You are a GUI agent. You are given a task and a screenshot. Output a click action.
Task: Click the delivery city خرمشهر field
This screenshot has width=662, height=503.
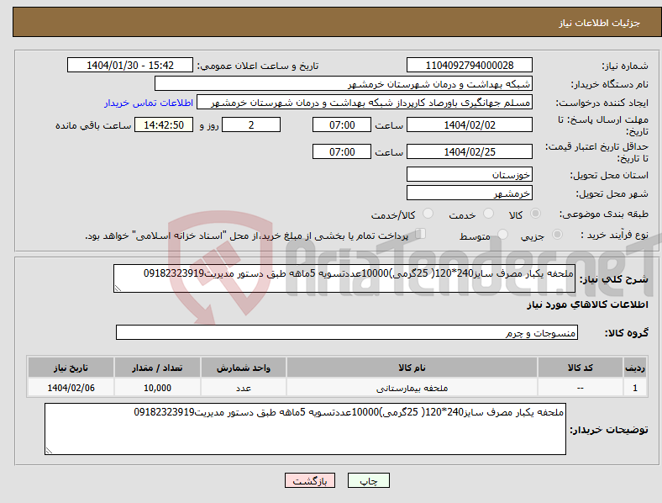pyautogui.click(x=469, y=193)
